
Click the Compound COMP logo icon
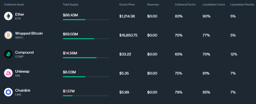point(8,54)
